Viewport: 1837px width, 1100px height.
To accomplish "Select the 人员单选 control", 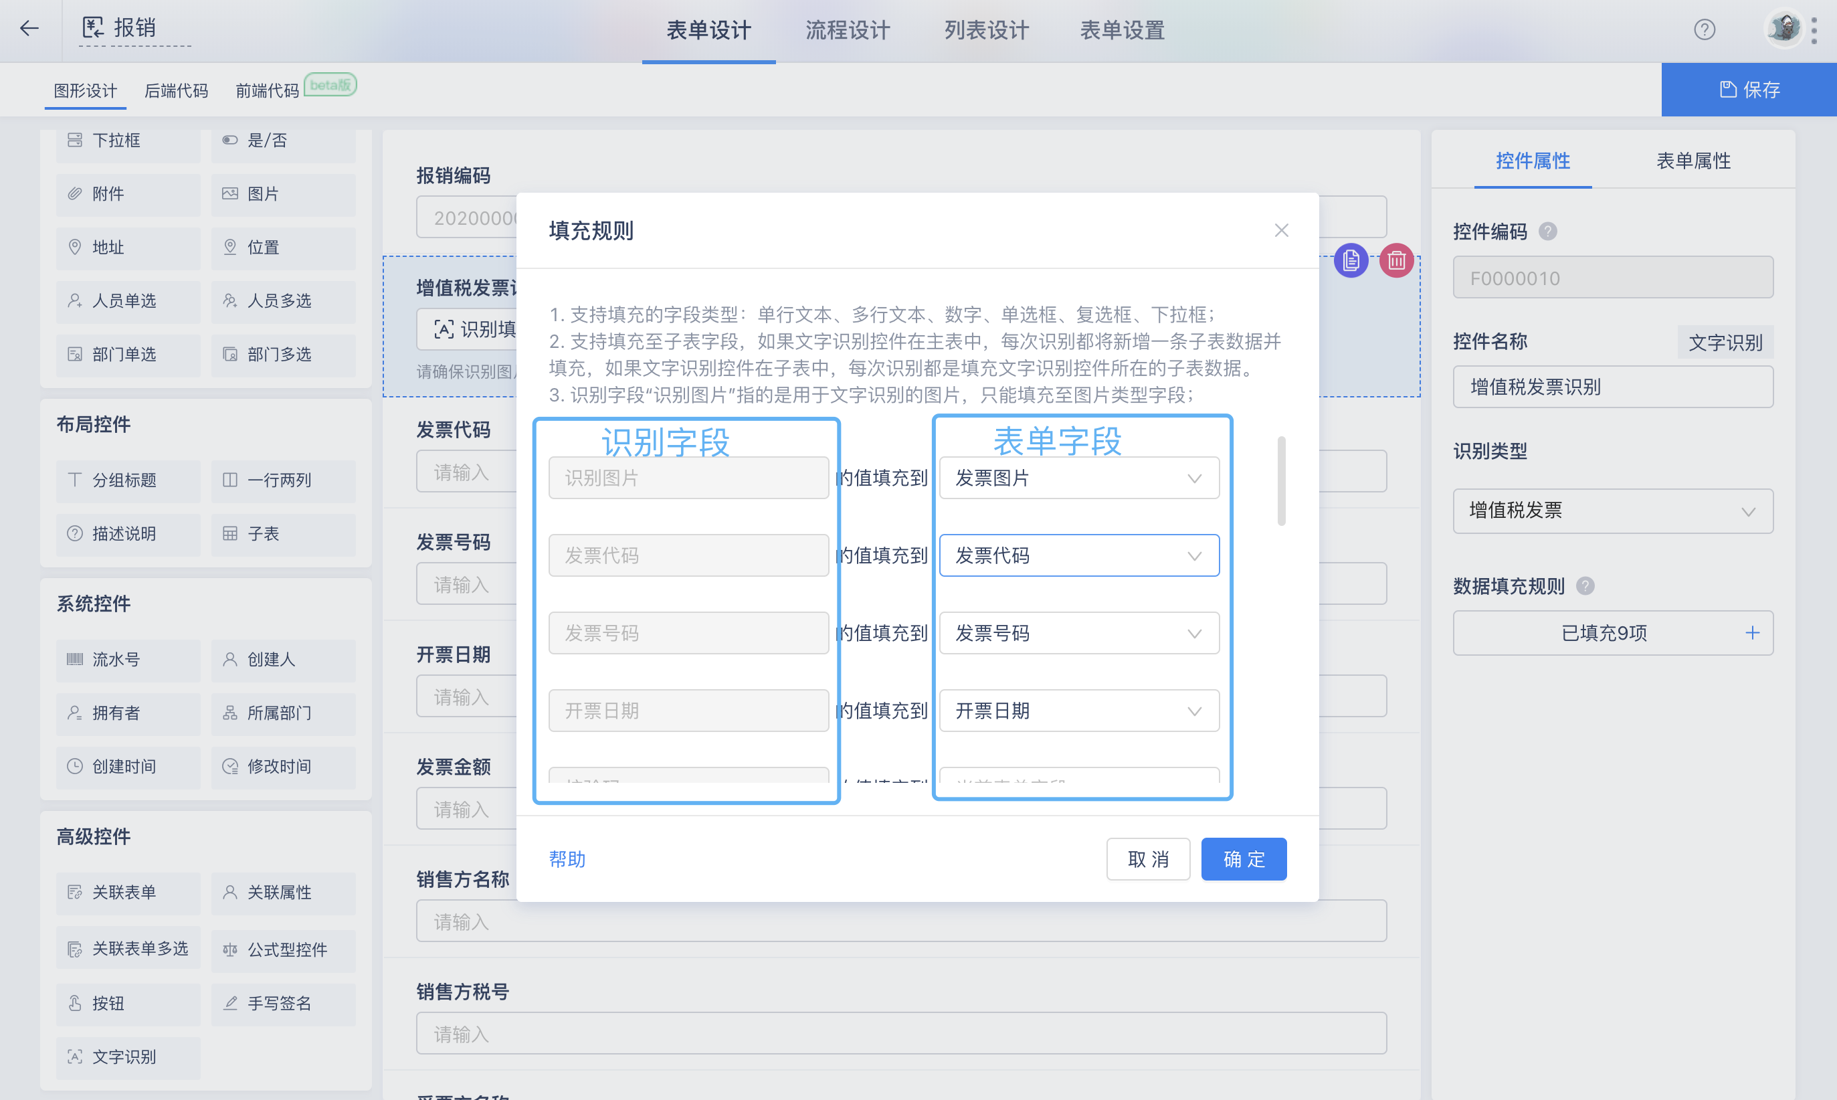I will (x=128, y=301).
